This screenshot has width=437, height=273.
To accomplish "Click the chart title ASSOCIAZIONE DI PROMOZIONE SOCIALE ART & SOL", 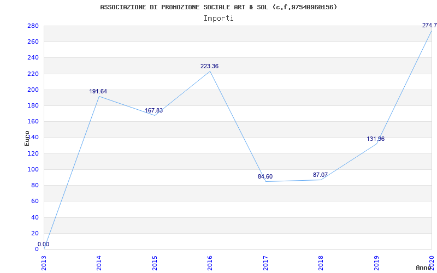I will [x=218, y=7].
